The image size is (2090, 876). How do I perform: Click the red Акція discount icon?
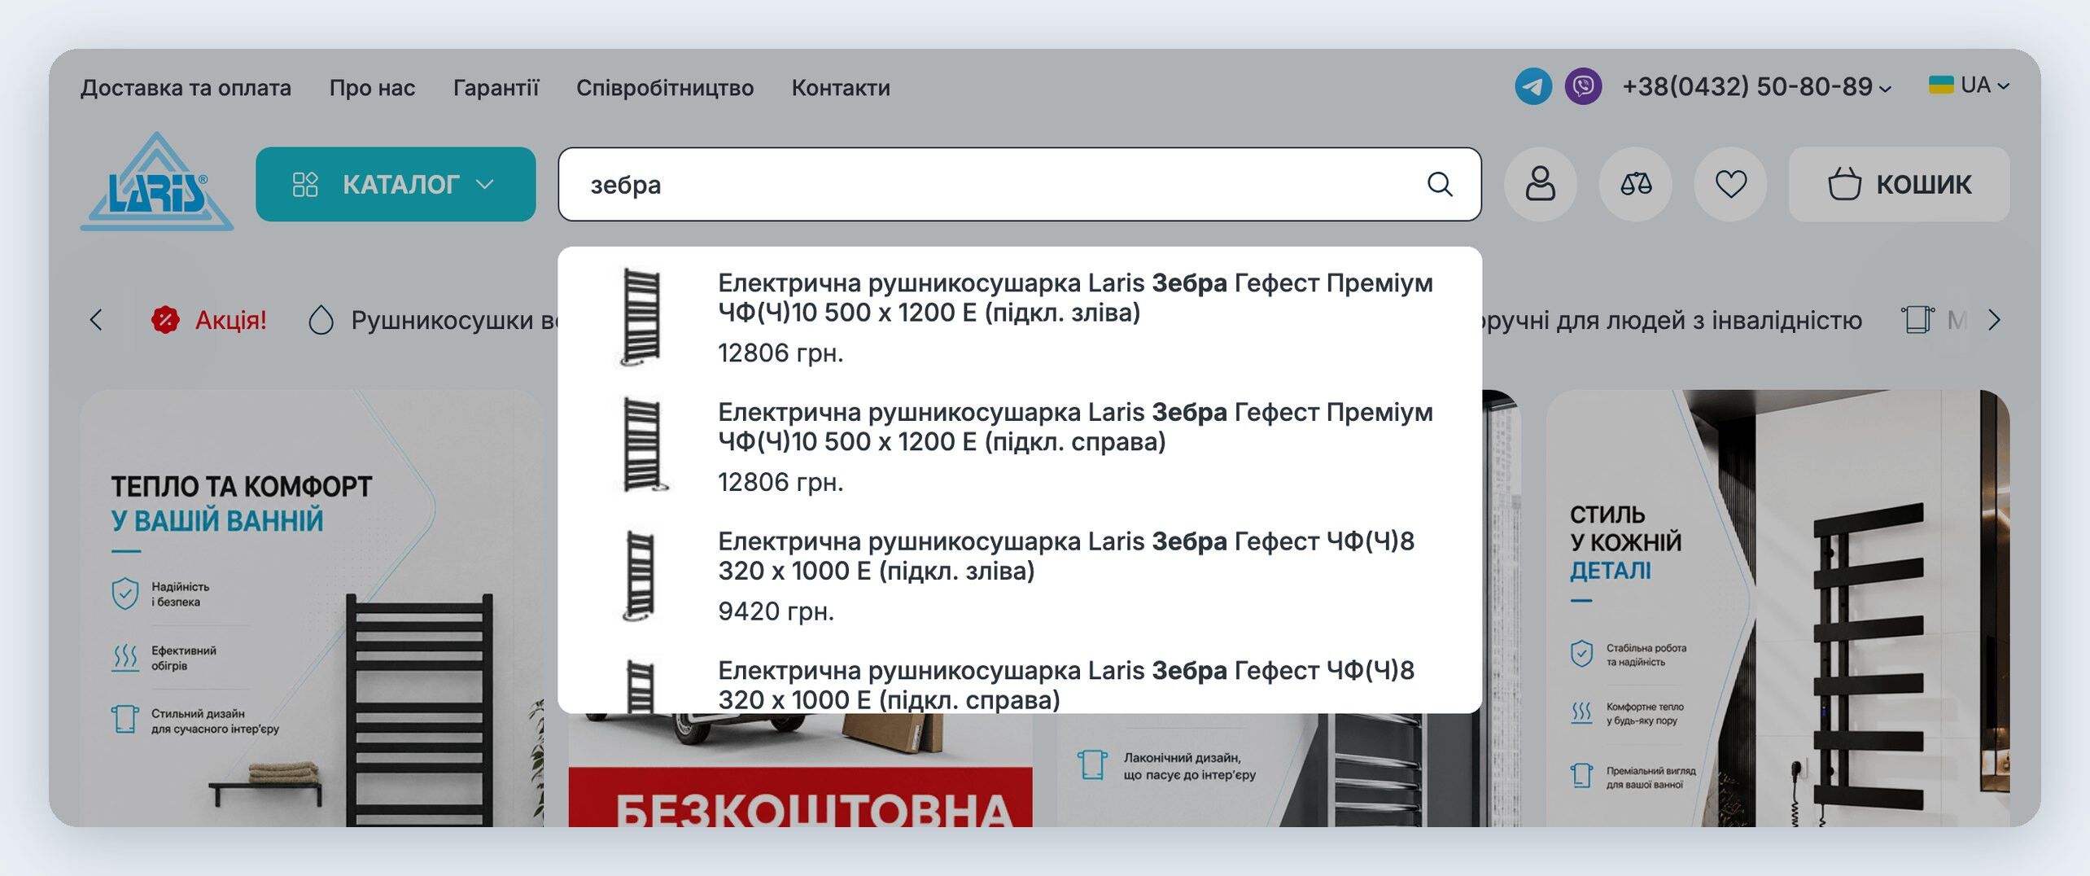(165, 320)
